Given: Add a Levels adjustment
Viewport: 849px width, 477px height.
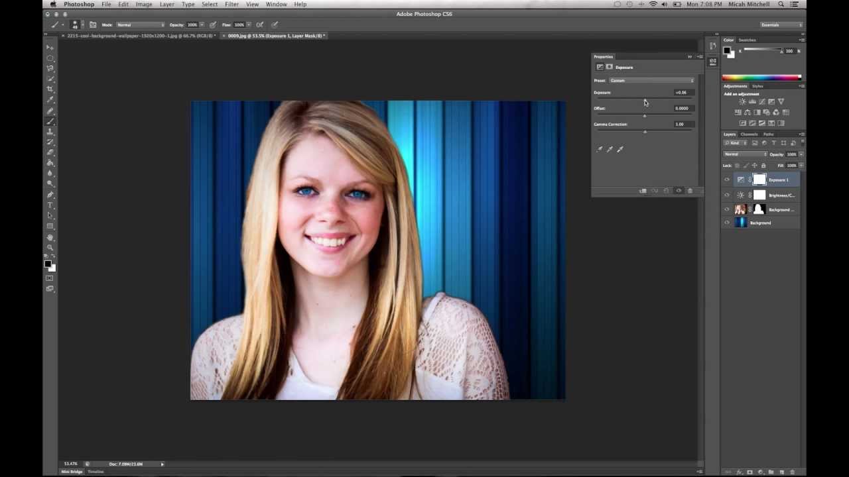Looking at the screenshot, I should point(752,101).
